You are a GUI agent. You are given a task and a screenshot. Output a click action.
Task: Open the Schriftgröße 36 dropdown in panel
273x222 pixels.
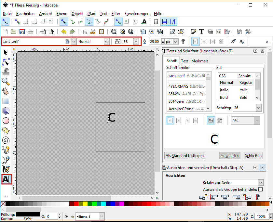click(259, 108)
